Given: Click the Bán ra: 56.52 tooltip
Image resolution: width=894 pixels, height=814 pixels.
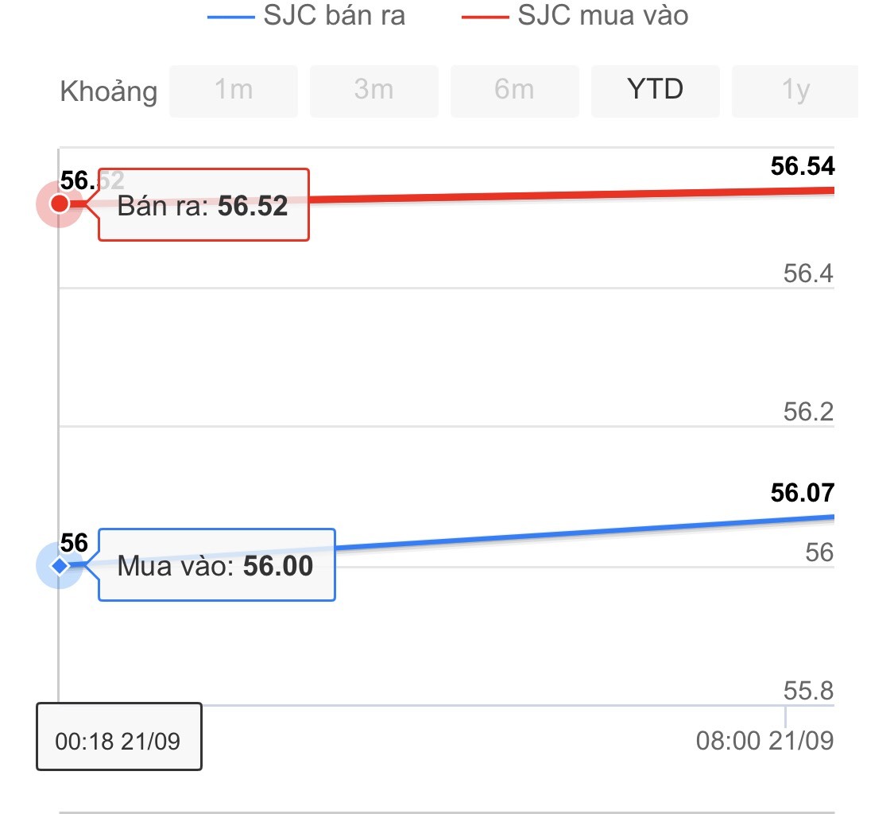Looking at the screenshot, I should coord(203,206).
